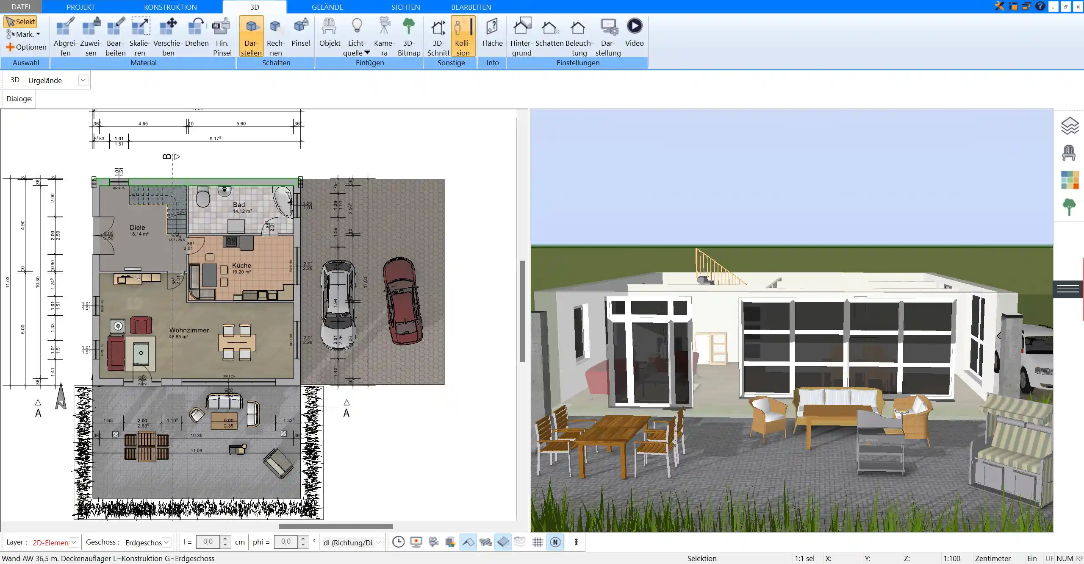The width and height of the screenshot is (1084, 564).
Task: Toggle the north arrow N button
Action: [x=555, y=542]
